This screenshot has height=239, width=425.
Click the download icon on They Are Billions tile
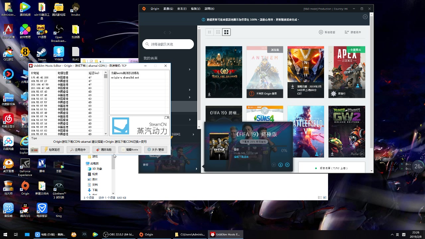(x=209, y=94)
